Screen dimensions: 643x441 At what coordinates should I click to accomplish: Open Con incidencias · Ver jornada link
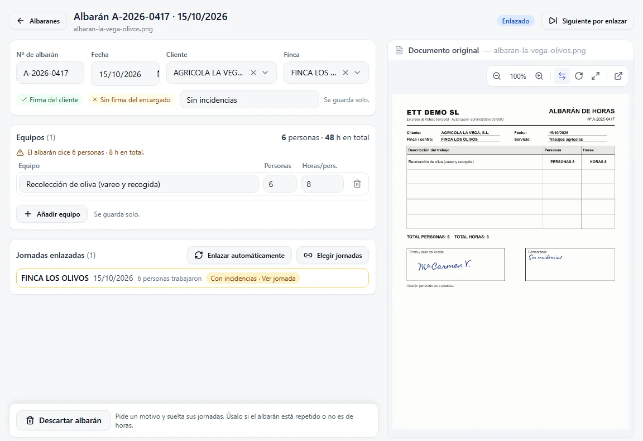tap(253, 278)
